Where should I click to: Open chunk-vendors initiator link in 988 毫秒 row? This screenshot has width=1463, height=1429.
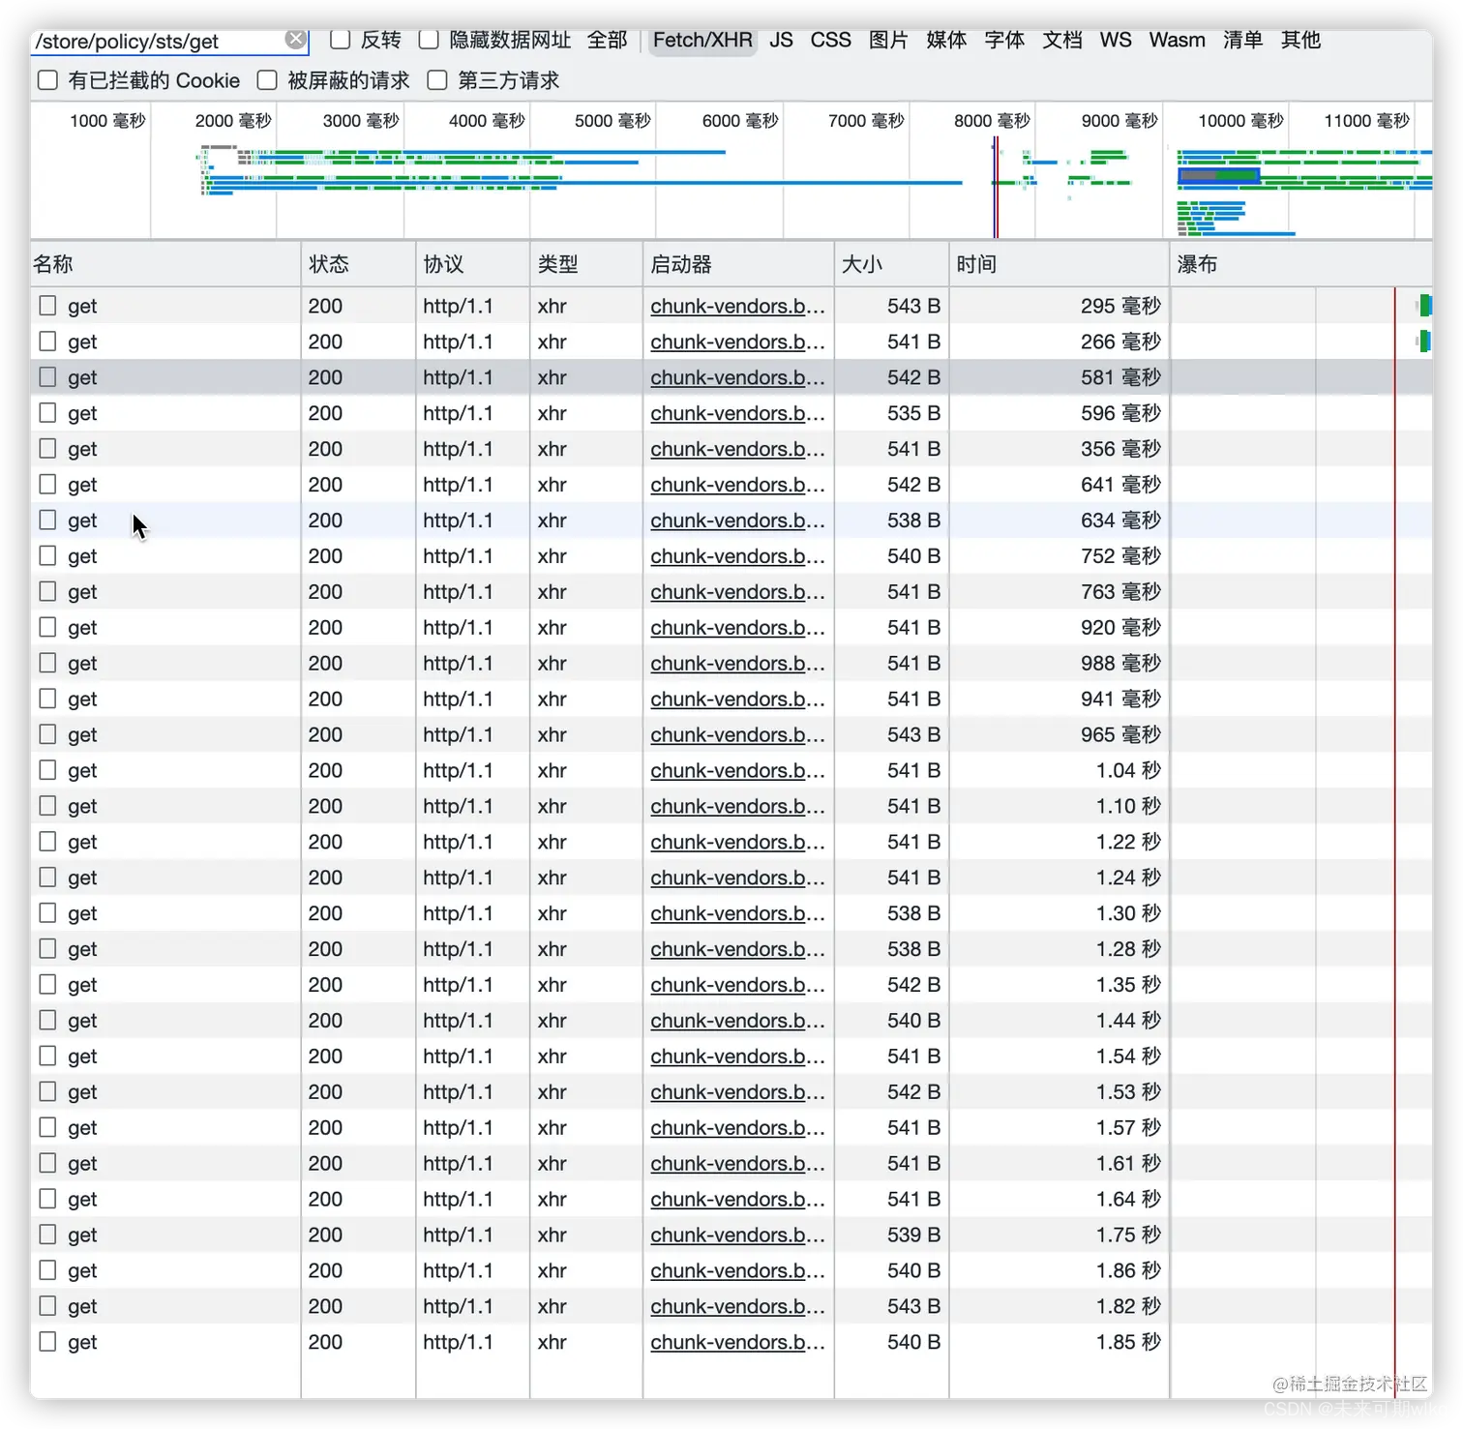[737, 664]
